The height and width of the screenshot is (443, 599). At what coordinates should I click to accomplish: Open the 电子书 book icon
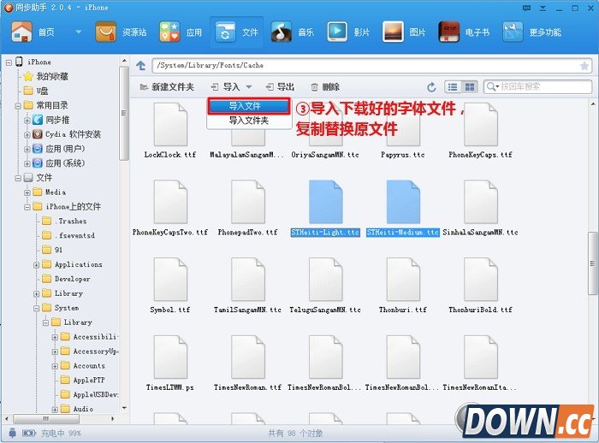[x=449, y=32]
